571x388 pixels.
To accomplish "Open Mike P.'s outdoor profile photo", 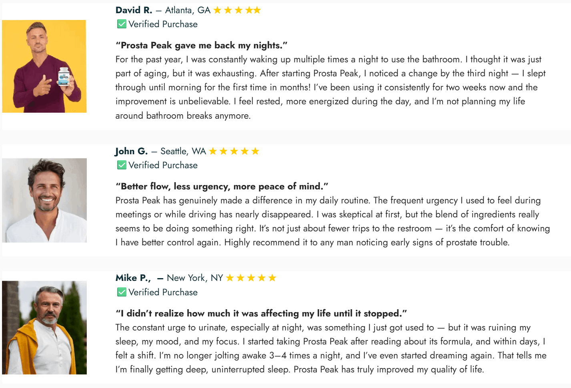I will point(44,327).
